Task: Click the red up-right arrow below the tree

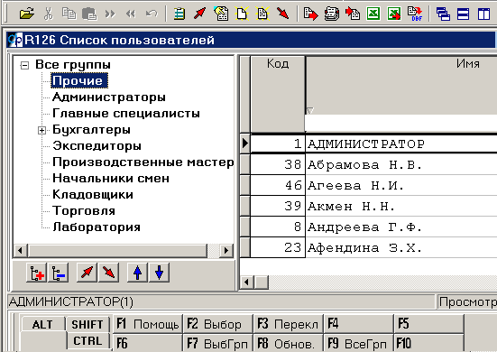Action: [87, 273]
